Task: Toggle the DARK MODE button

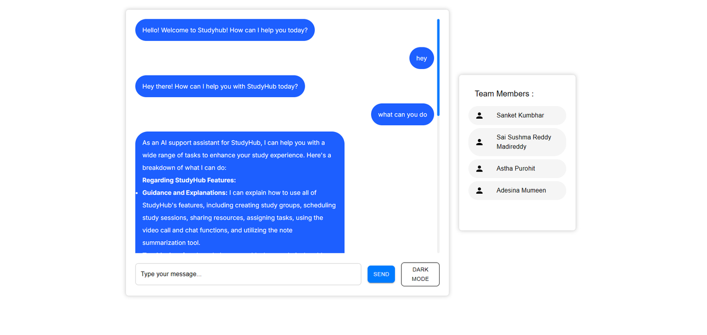Action: pyautogui.click(x=420, y=274)
